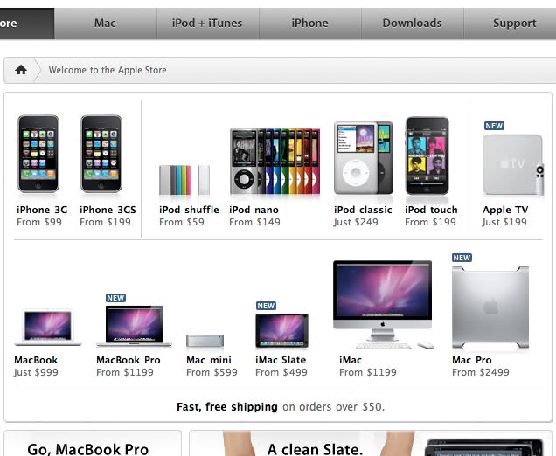556x456 pixels.
Task: Click the MacBook title link
Action: point(36,360)
